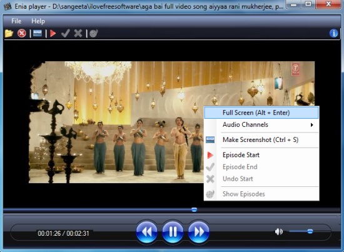Click the 00:01:26 / 00:02:31 time display
The width and height of the screenshot is (344, 252).
click(63, 233)
